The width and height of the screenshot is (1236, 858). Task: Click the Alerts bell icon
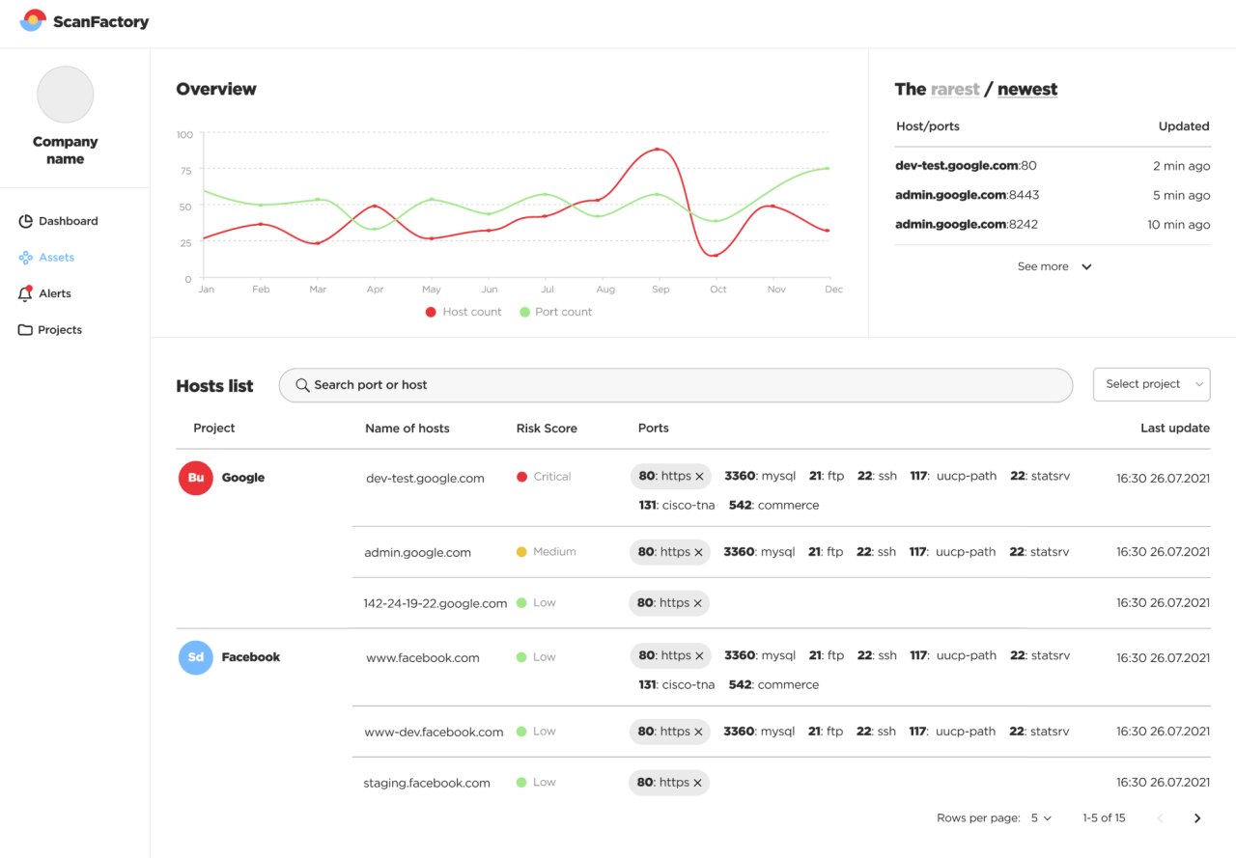(x=26, y=293)
